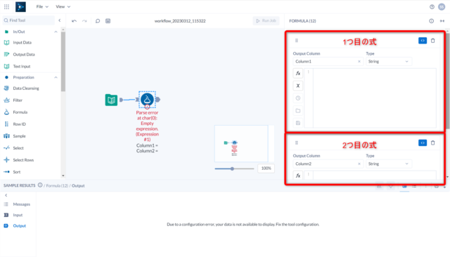Open Sample Results info icon

point(40,185)
